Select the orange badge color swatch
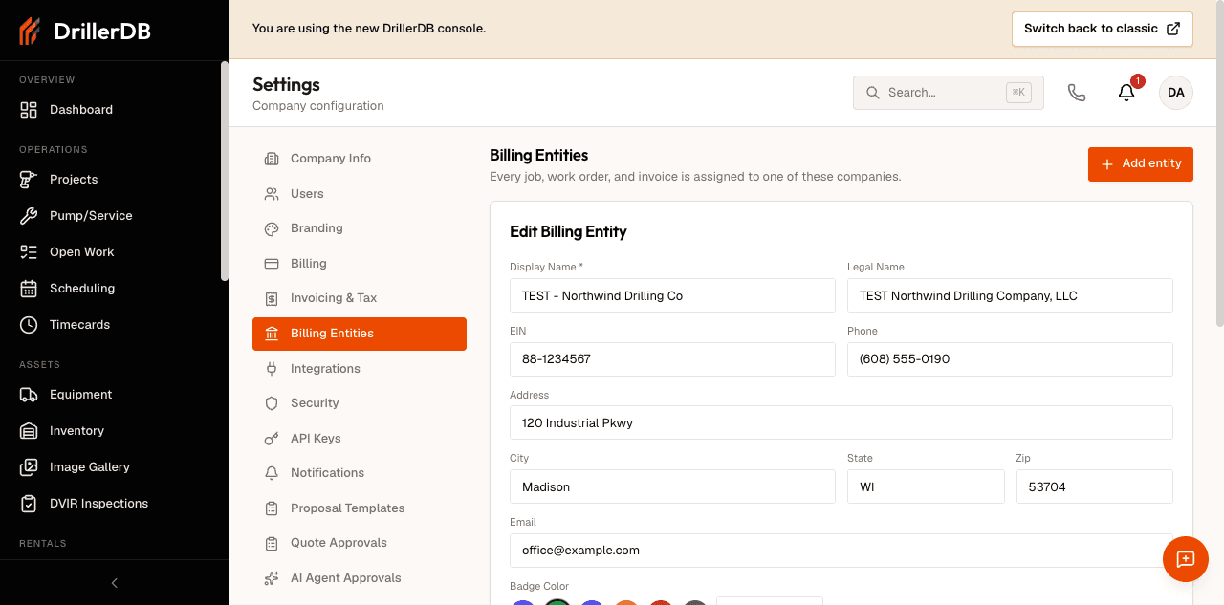 coord(626,602)
